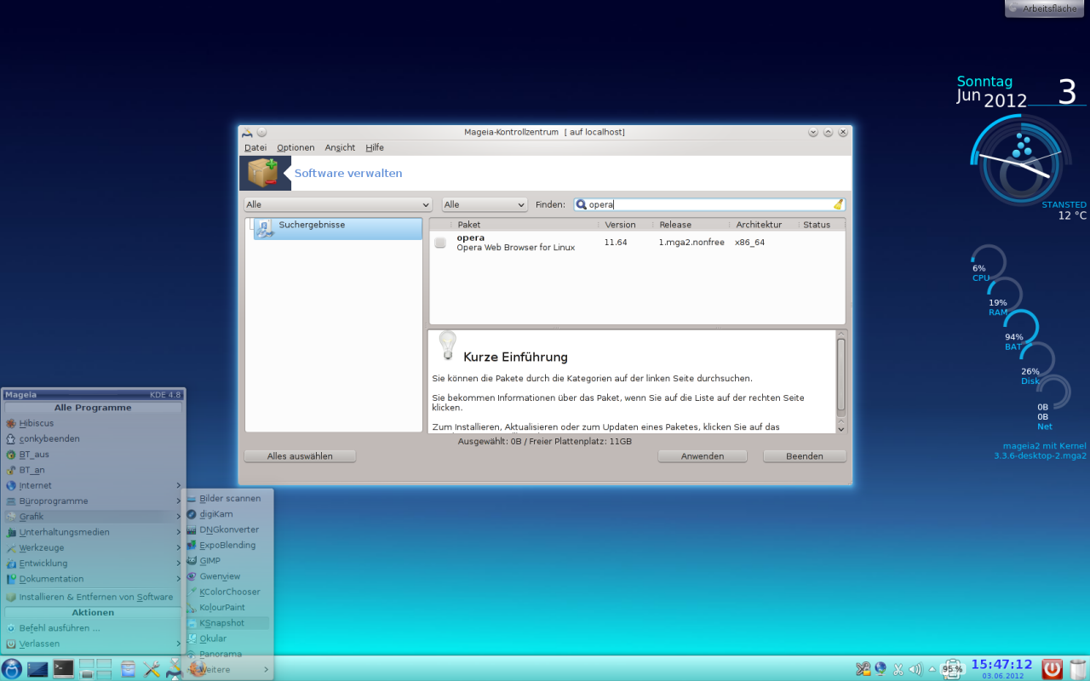Screen dimensions: 1090x681
Task: Click the red power button in the panel
Action: (x=1053, y=668)
